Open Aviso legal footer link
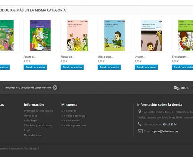 [x=30, y=120]
